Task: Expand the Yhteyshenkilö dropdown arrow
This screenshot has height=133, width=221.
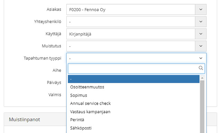Action: [x=201, y=21]
